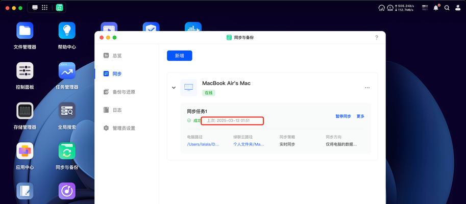Open the /Users/lalala/D... computer path link

click(x=203, y=144)
